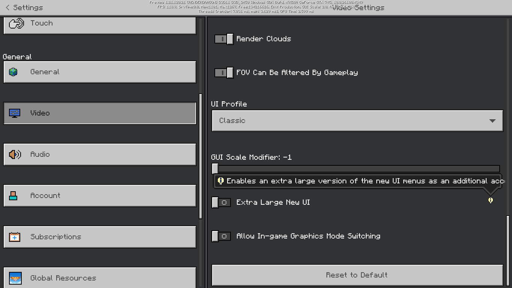Click the video settings panel scrollbar
Viewport: 512px width, 288px height.
click(x=509, y=251)
